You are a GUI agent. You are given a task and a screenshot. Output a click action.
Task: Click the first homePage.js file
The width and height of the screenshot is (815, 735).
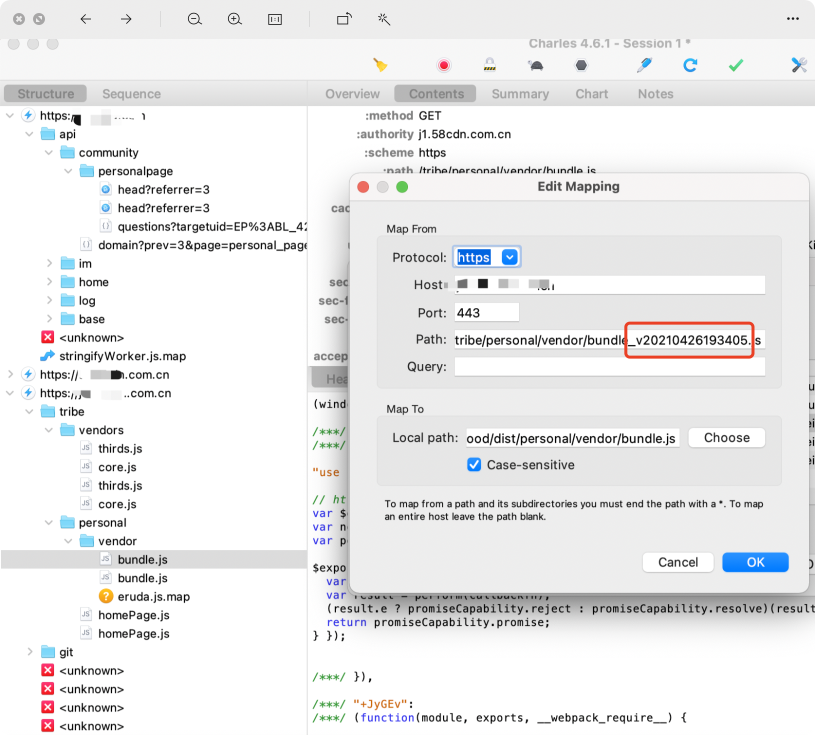tap(133, 615)
